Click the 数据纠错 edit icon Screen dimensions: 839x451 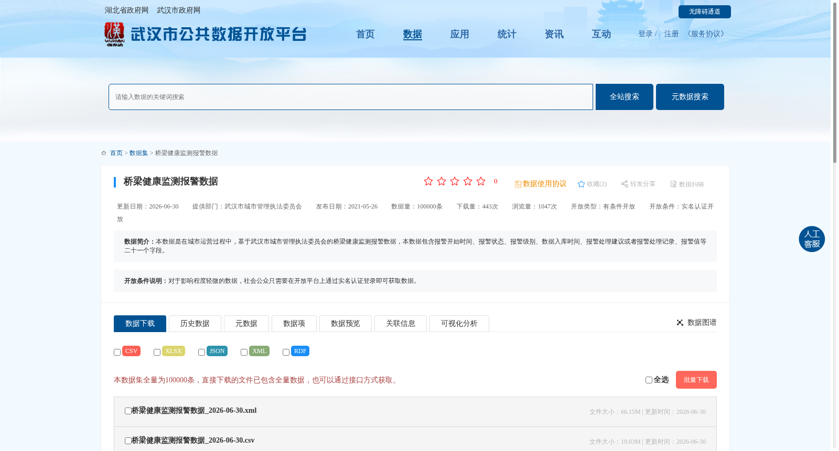click(x=673, y=184)
